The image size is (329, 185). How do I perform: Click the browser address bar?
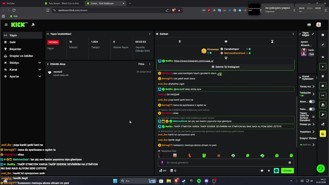(x=111, y=10)
